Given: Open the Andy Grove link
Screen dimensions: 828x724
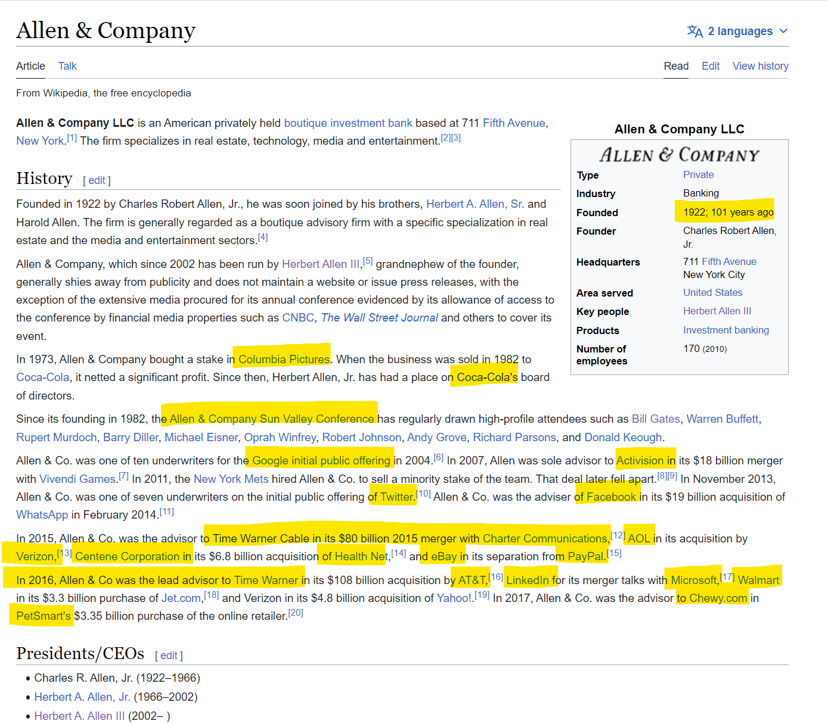Looking at the screenshot, I should (x=437, y=438).
